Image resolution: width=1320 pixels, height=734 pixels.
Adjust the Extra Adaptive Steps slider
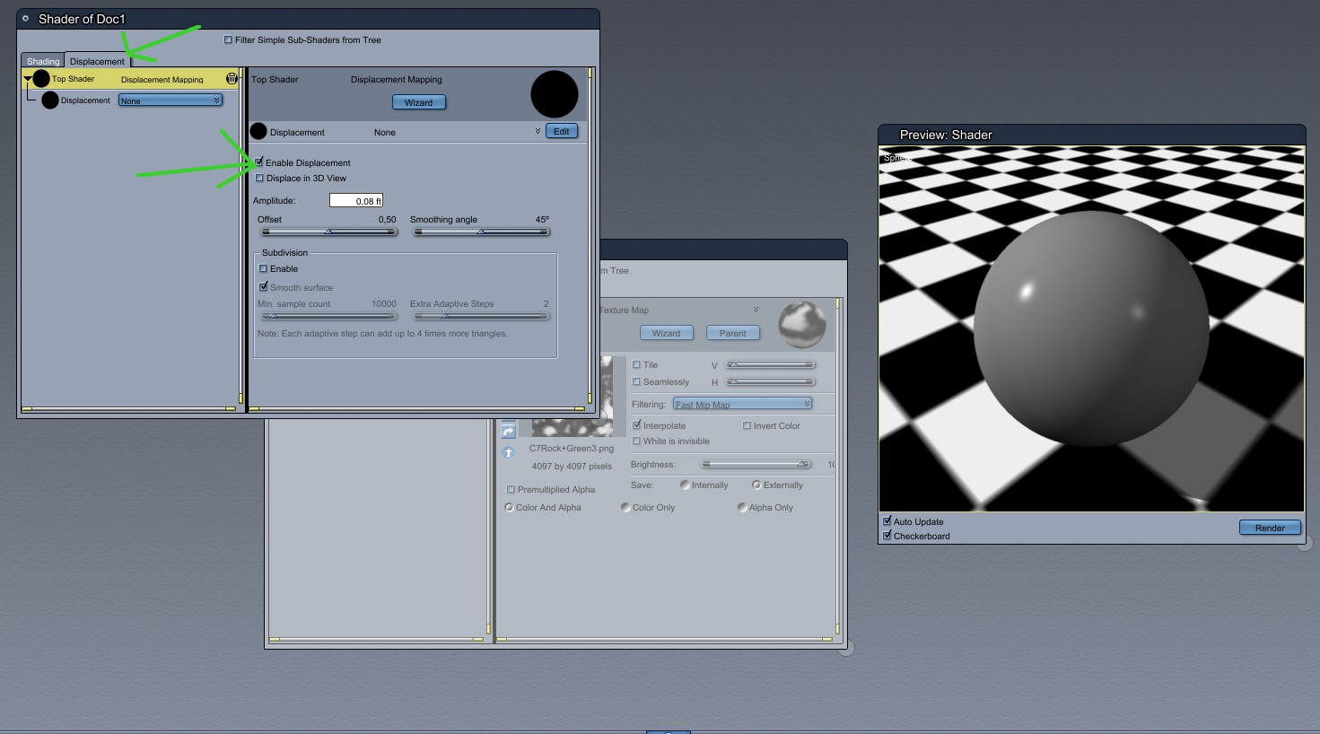tap(481, 316)
